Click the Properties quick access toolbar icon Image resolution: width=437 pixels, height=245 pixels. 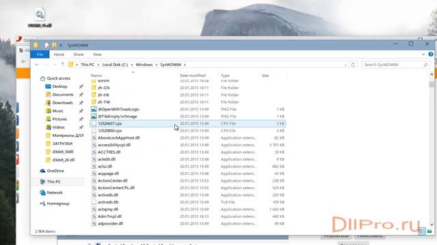tap(47, 45)
